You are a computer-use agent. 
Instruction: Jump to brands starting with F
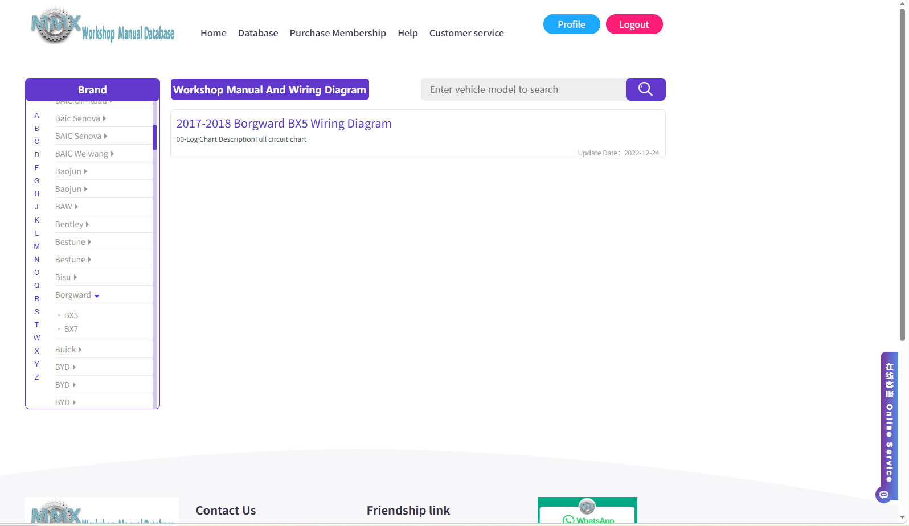(37, 168)
